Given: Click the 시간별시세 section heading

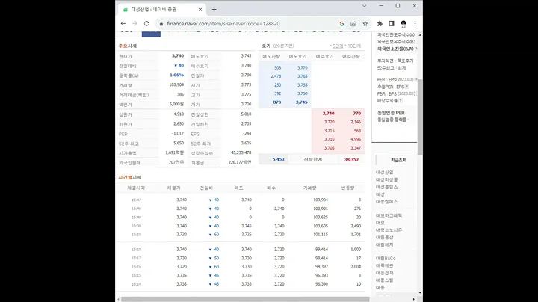Looking at the screenshot, I should point(130,177).
